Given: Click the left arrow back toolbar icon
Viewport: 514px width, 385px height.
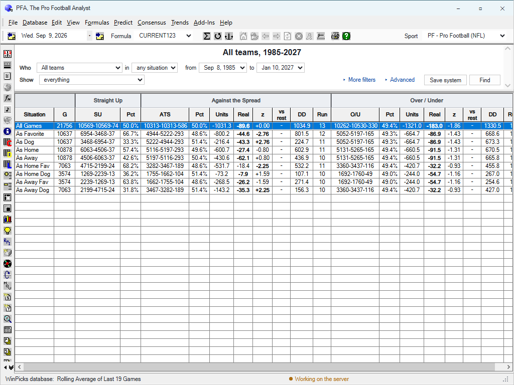Looking at the screenshot, I should pyautogui.click(x=266, y=36).
